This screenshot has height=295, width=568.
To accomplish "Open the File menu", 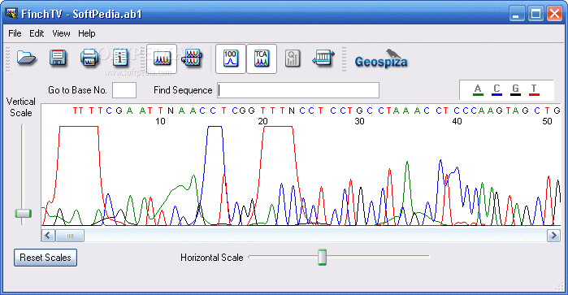I will pos(15,33).
